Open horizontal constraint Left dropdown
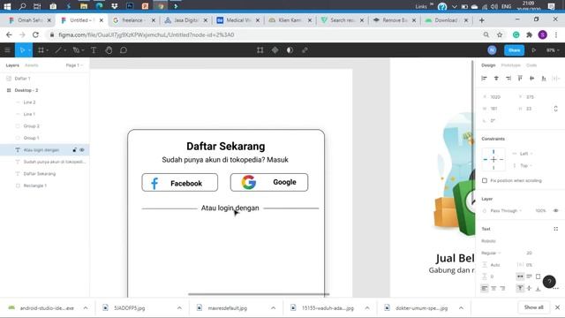The width and height of the screenshot is (565, 318). [526, 154]
